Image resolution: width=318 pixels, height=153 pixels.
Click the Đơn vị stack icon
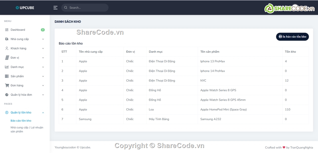coord(7,58)
